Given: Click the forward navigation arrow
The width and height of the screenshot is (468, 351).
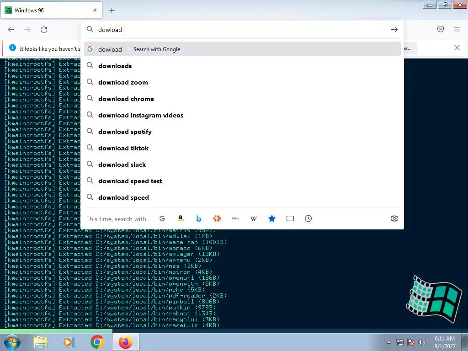Looking at the screenshot, I should [27, 30].
